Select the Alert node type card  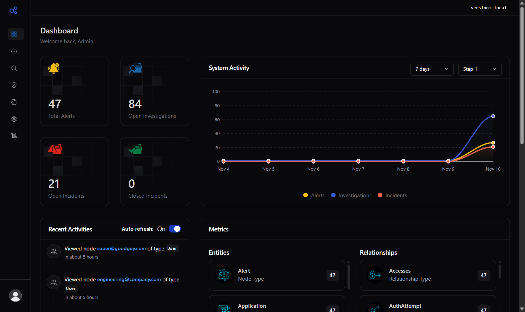tap(277, 275)
